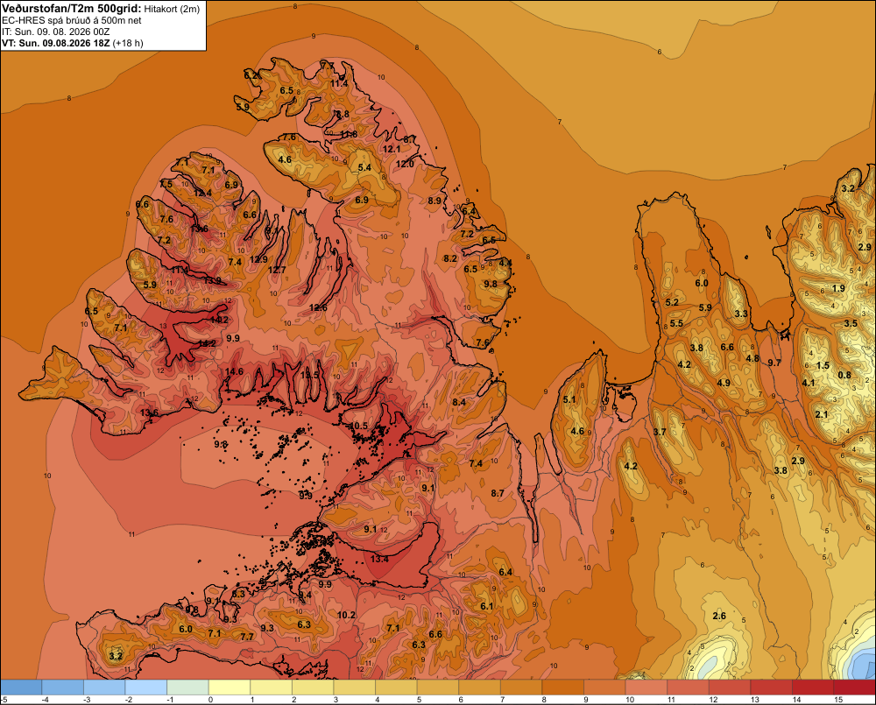Click the temperature value 4.1 on the map
876x705 pixels.
click(809, 383)
